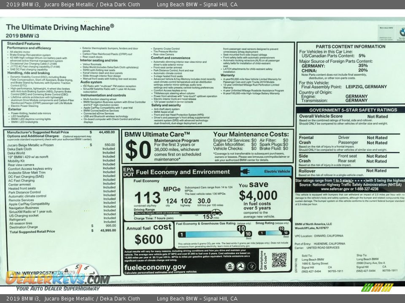Click the Parts Content Information heading
The image size is (405, 303).
point(350,46)
